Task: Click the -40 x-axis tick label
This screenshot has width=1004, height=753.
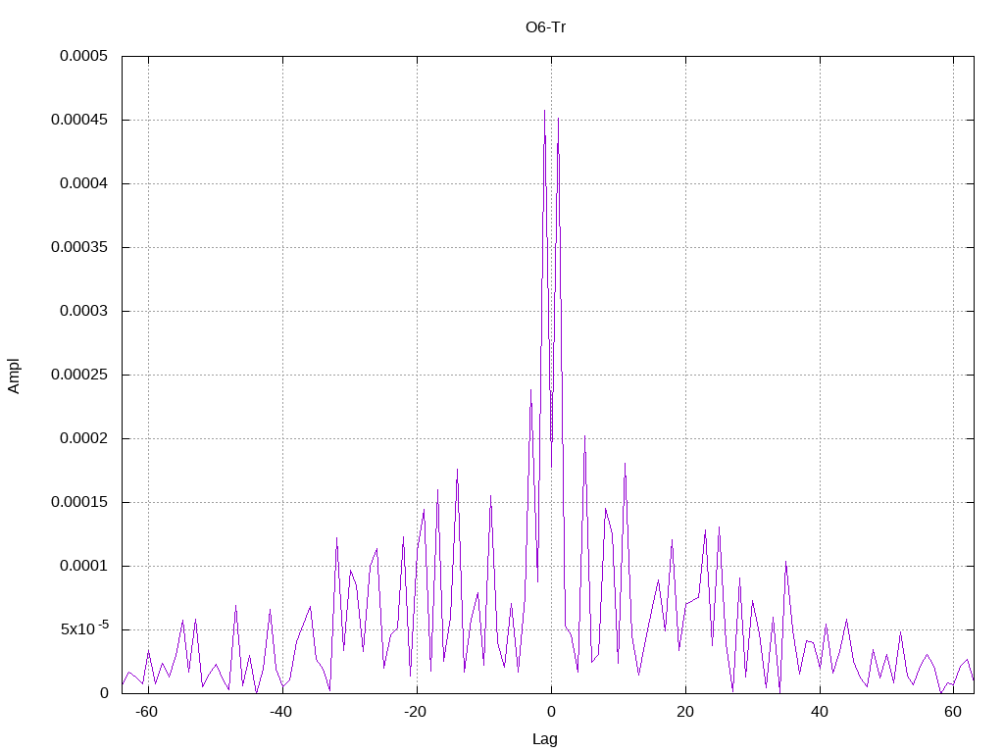Action: click(x=280, y=712)
